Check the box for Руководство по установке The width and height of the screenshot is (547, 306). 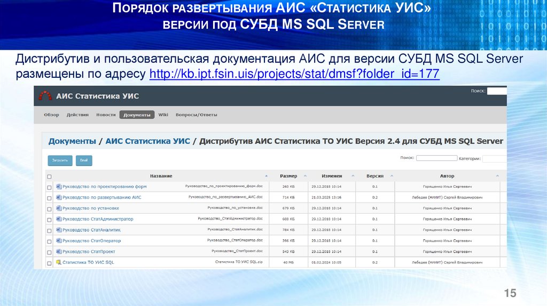(49, 209)
